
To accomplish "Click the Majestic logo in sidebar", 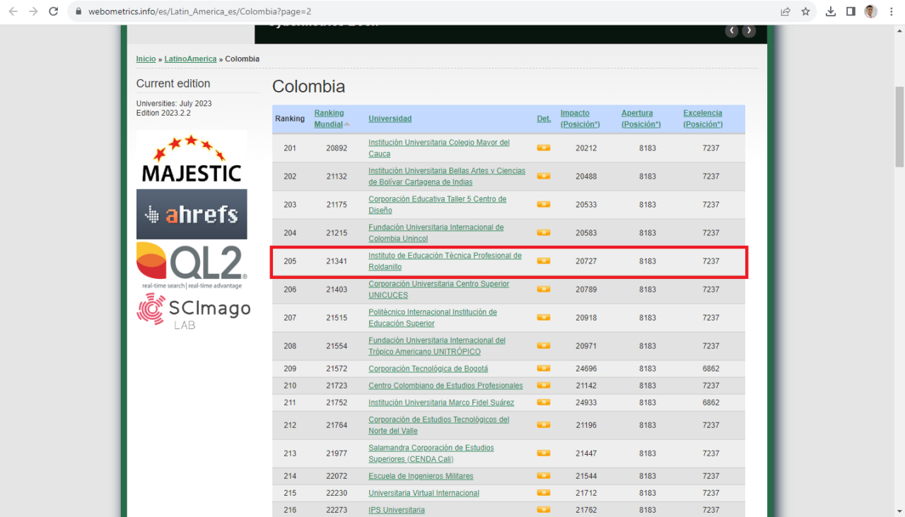I will [x=192, y=159].
